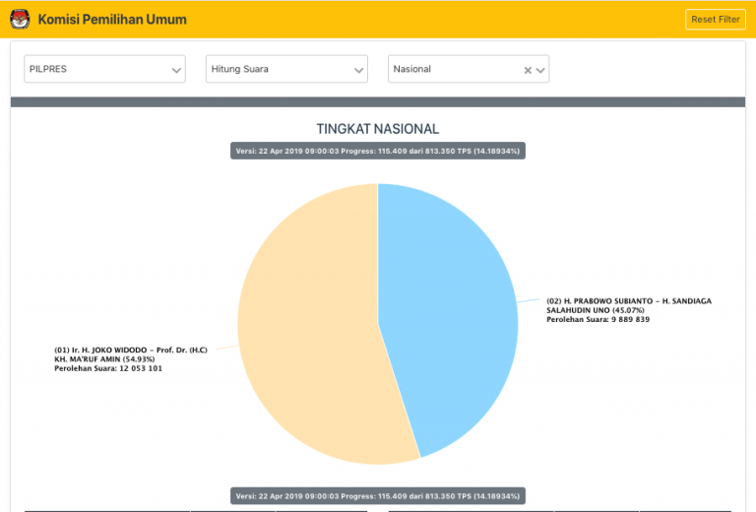The image size is (756, 512).
Task: Click Perolehan Suara: 9 889 839 text
Action: point(598,319)
